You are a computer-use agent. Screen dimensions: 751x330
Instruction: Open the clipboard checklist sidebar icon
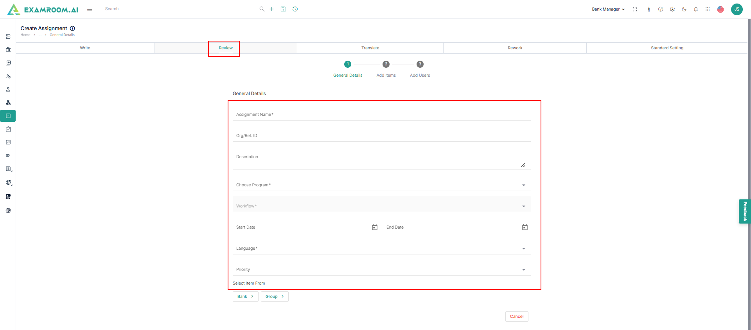pos(8,129)
